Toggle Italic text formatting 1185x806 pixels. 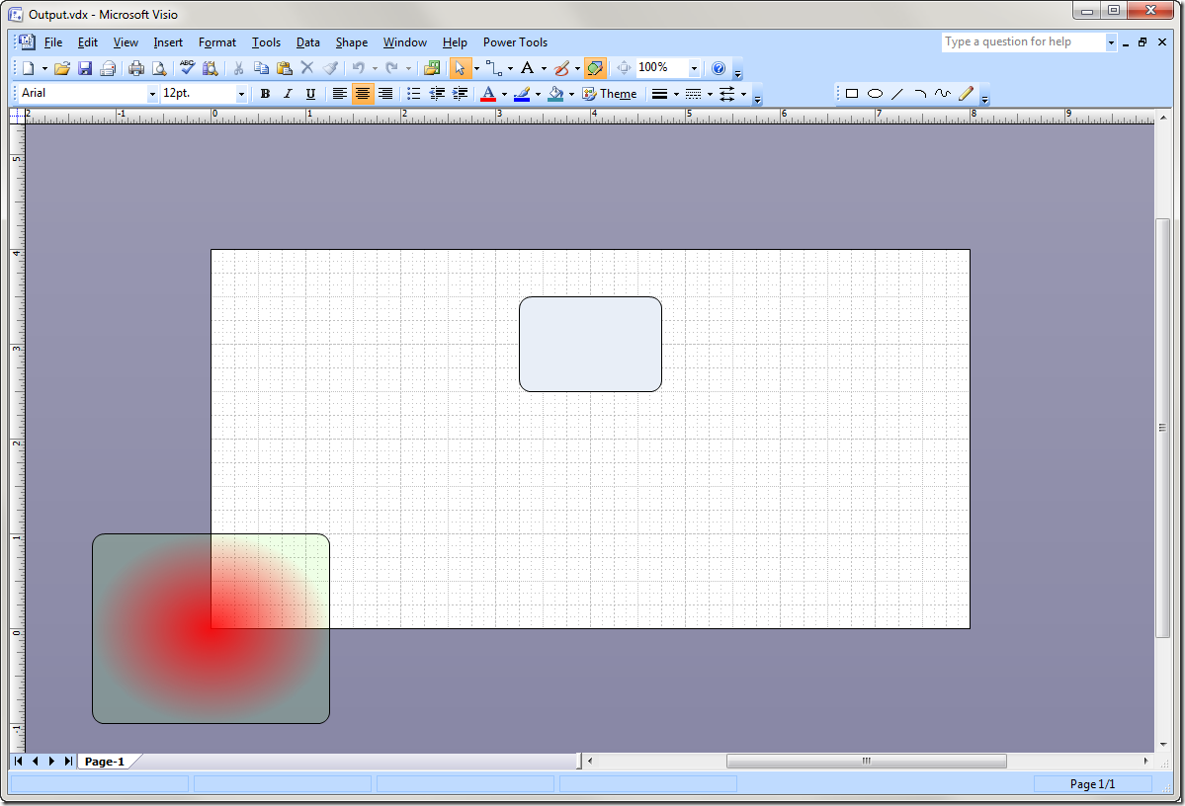tap(288, 94)
